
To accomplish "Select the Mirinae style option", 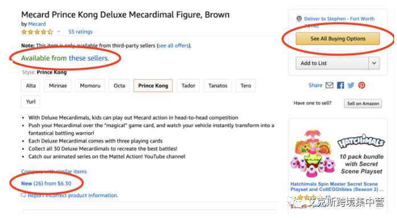I will 58,85.
